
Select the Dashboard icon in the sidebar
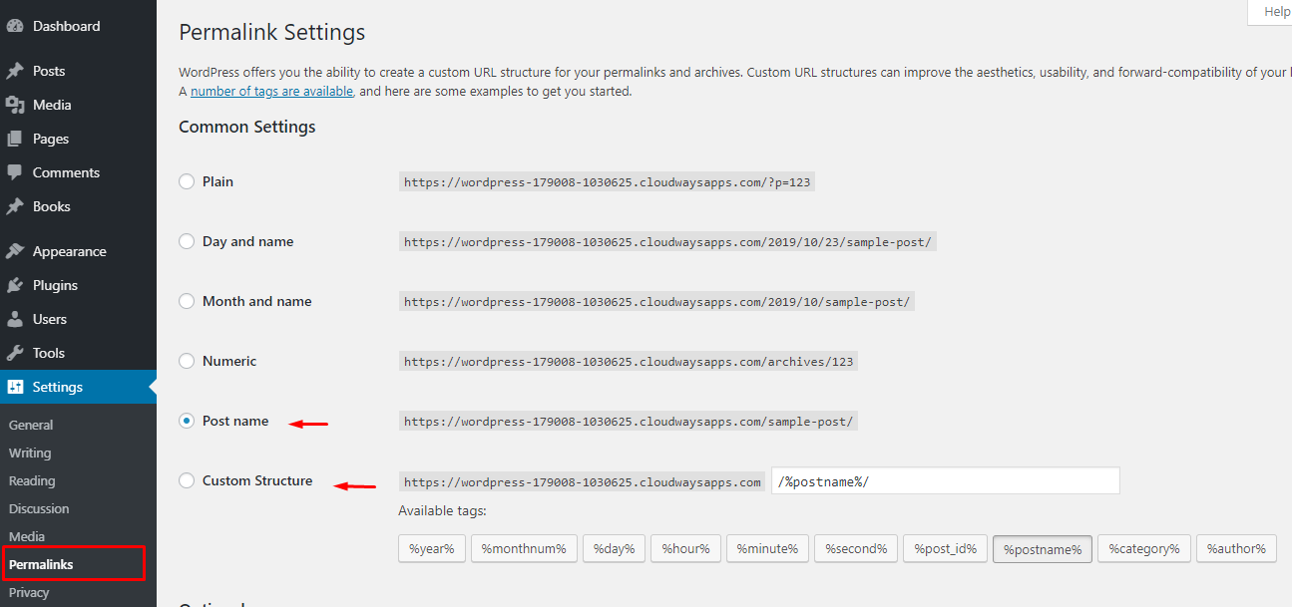(15, 25)
